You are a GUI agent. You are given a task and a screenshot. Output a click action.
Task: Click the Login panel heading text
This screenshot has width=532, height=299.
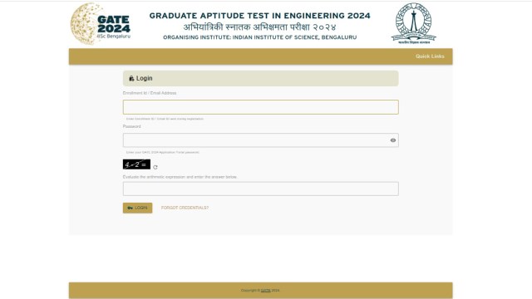click(x=144, y=78)
